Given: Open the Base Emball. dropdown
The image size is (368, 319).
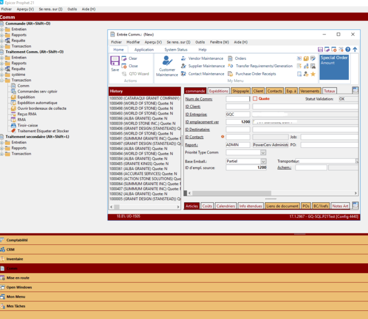Looking at the screenshot, I should point(263,162).
